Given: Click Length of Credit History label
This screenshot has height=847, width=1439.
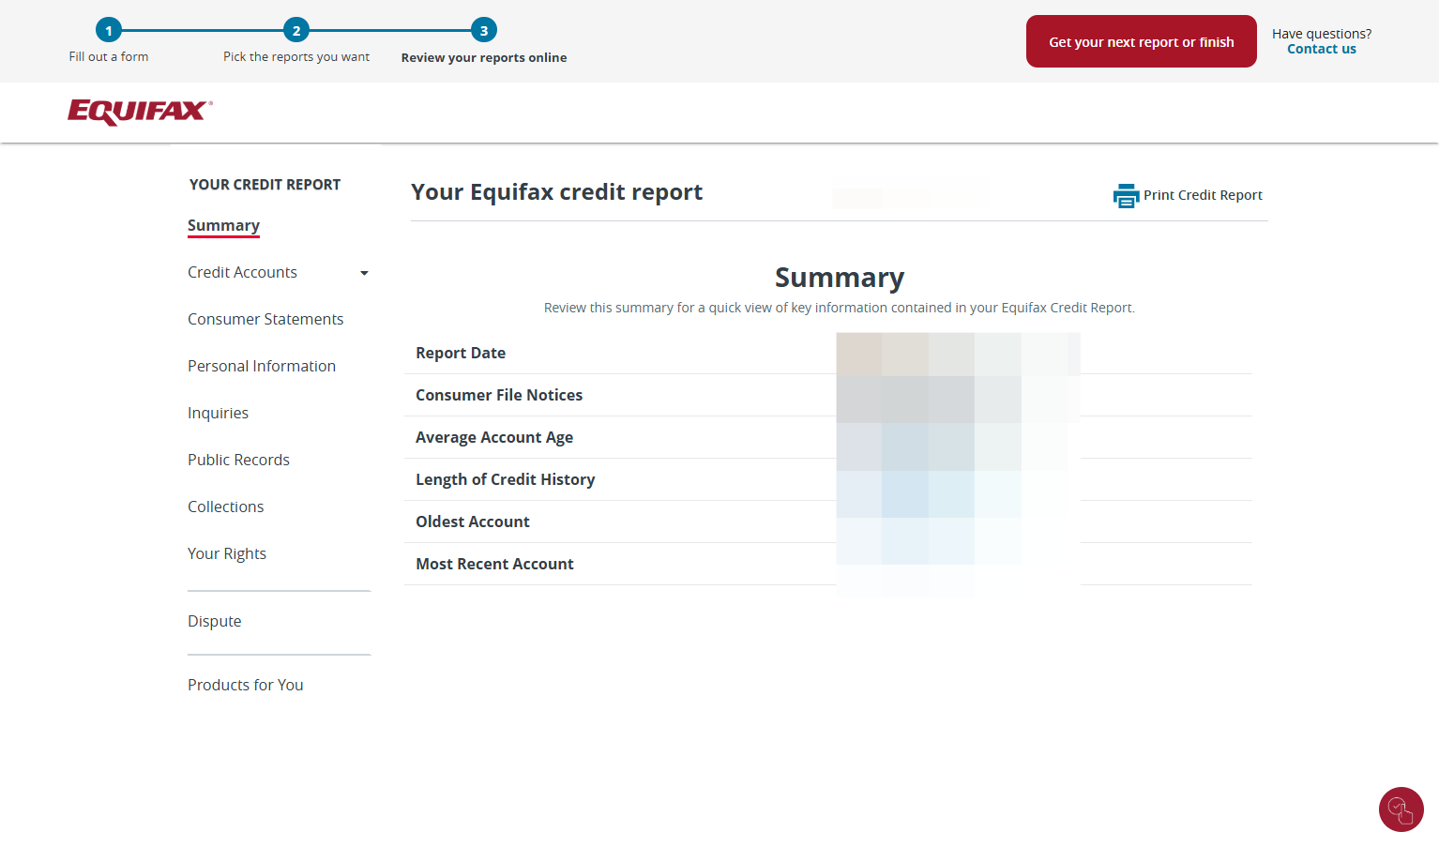Looking at the screenshot, I should point(506,479).
